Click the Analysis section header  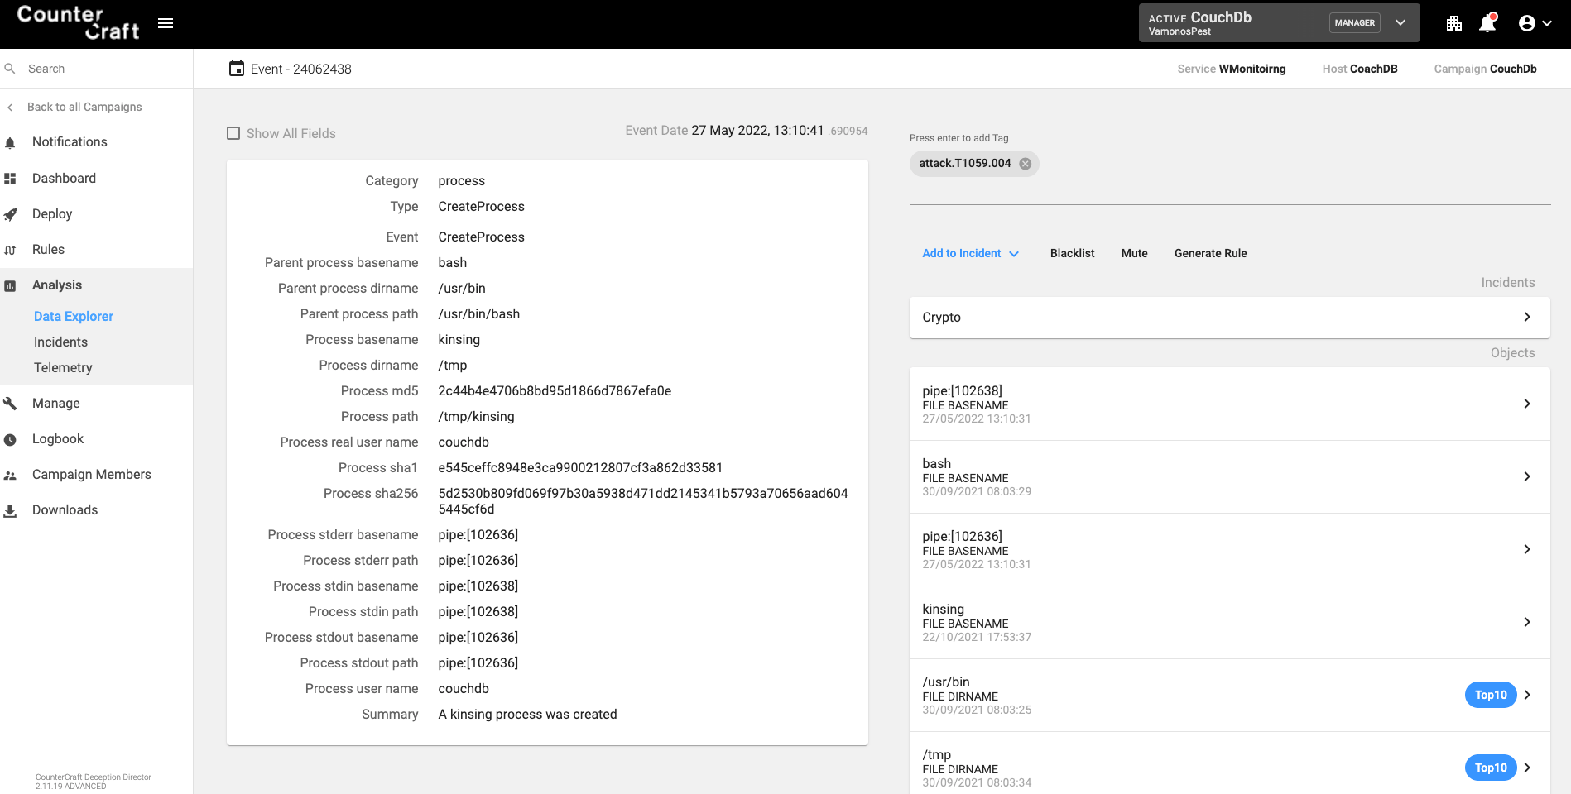[57, 285]
